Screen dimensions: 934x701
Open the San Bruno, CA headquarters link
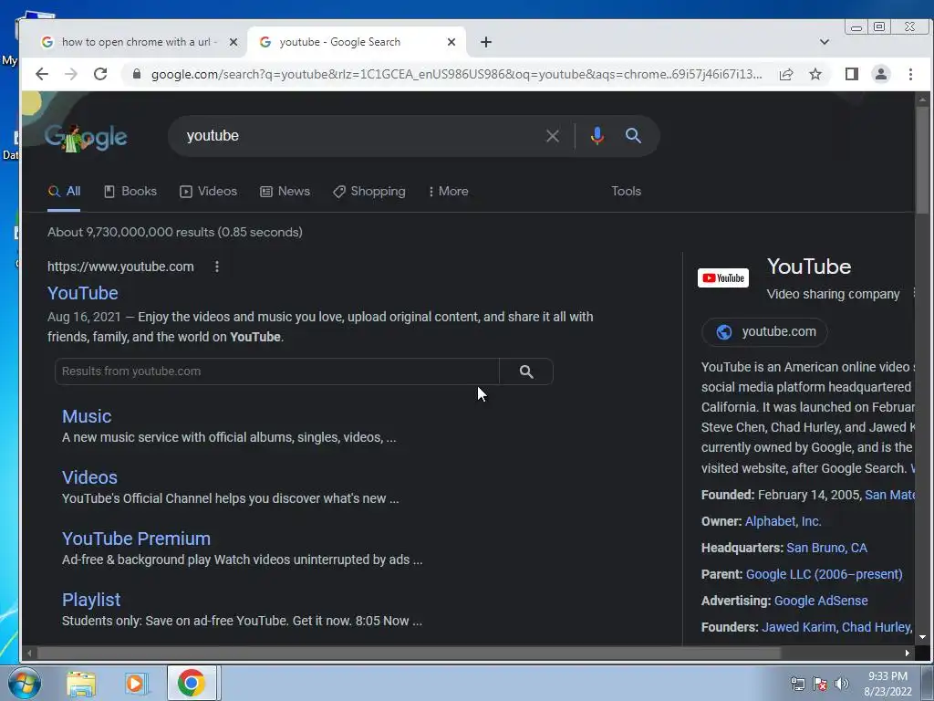click(x=826, y=548)
